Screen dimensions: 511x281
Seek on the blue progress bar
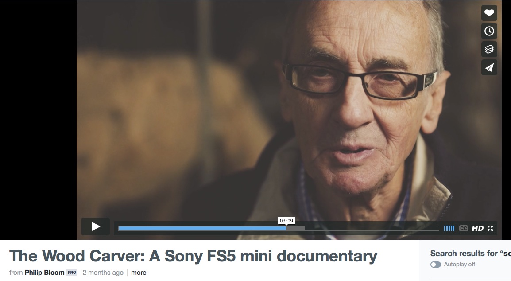(x=202, y=228)
